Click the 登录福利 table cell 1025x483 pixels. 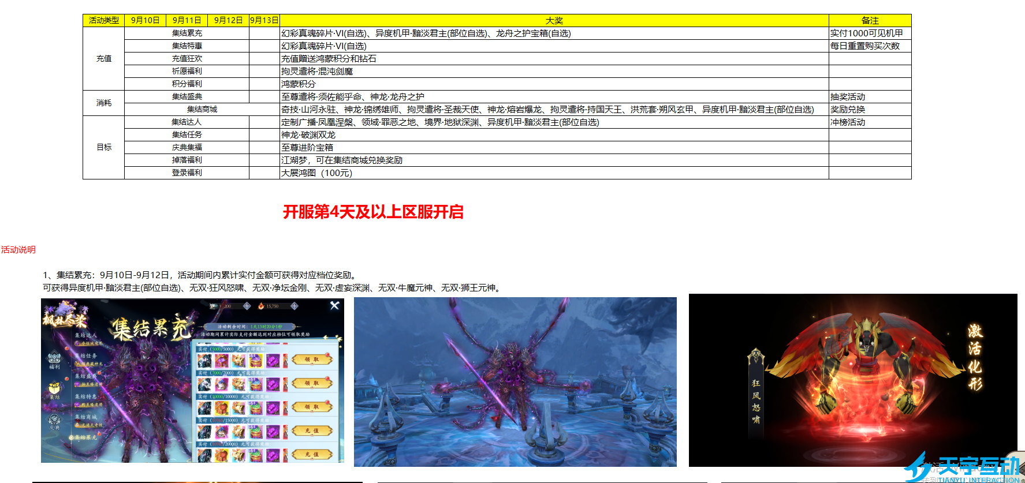pos(187,173)
